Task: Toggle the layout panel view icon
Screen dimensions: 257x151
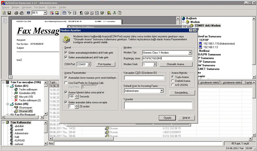Action: 75,13
